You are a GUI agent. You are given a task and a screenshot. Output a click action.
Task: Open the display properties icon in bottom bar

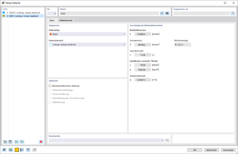pos(22,150)
